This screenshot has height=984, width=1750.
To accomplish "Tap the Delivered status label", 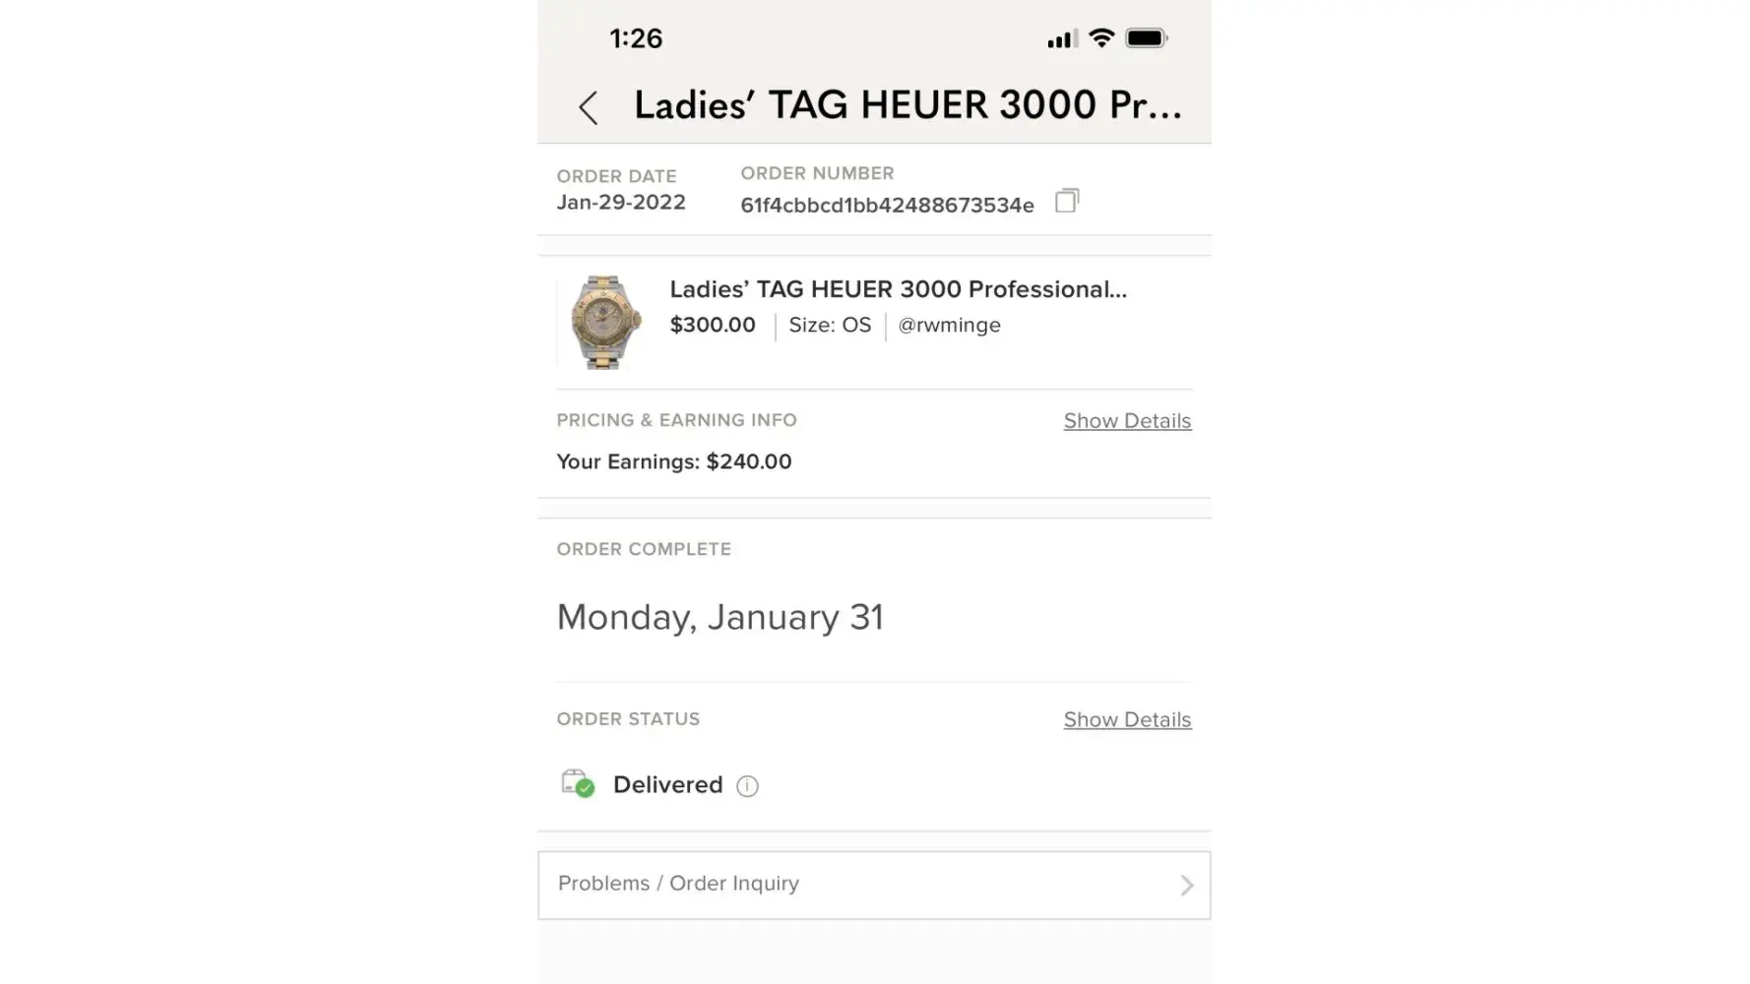I will 667,785.
